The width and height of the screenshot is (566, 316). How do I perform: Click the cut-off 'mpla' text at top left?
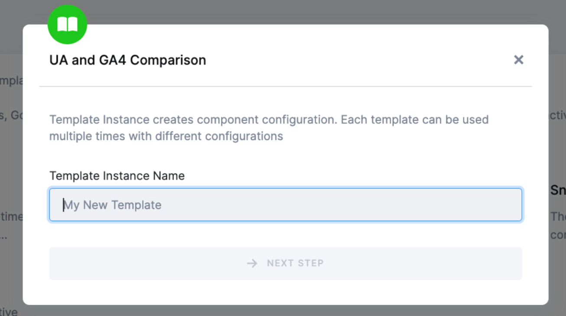coord(11,81)
